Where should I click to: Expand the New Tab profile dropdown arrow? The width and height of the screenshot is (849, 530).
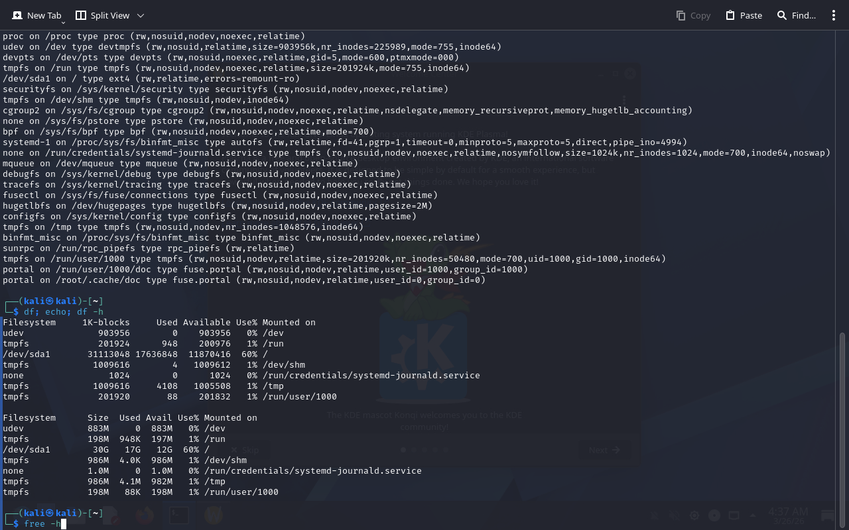coord(63,22)
